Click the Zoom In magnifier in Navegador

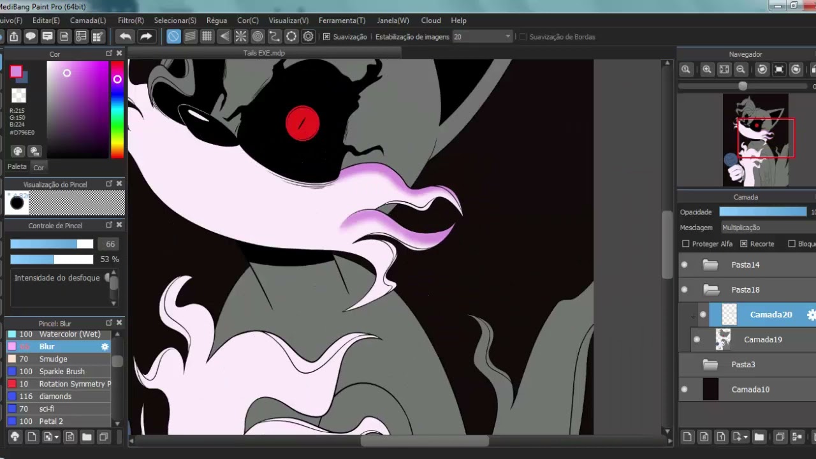[707, 69]
